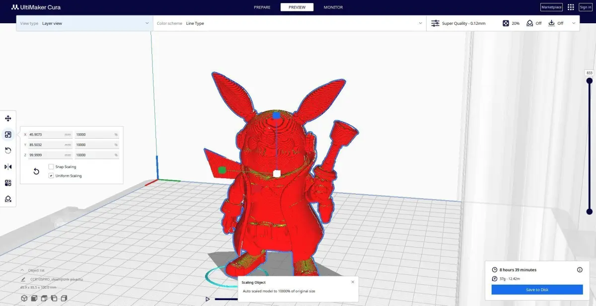Select the Move tool in left toolbar

pyautogui.click(x=8, y=118)
